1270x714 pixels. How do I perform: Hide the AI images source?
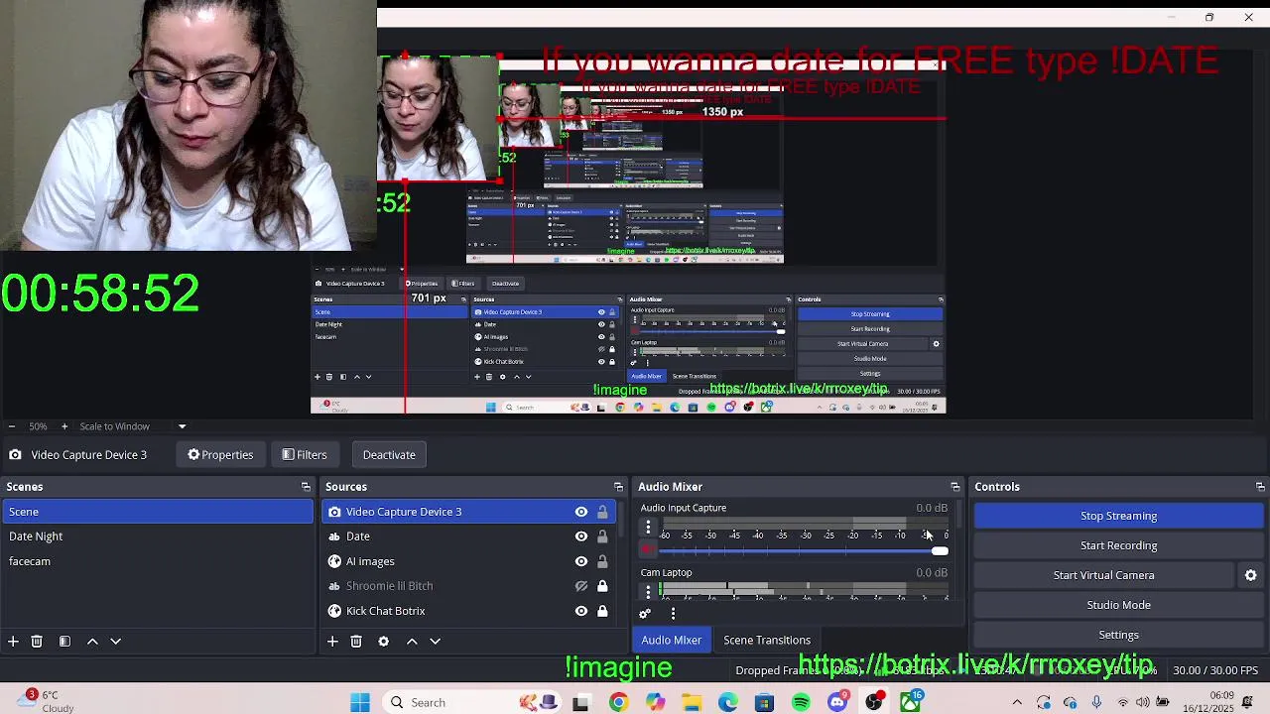581,561
